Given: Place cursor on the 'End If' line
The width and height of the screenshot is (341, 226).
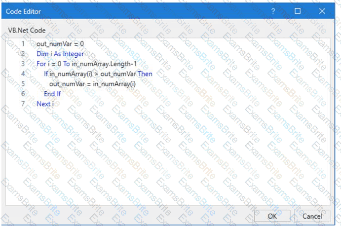Looking at the screenshot, I should [x=52, y=94].
